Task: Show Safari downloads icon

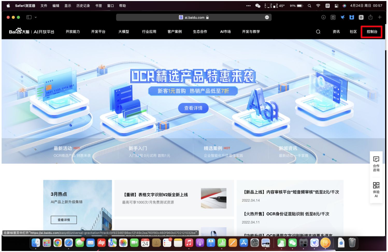Action: 324,17
